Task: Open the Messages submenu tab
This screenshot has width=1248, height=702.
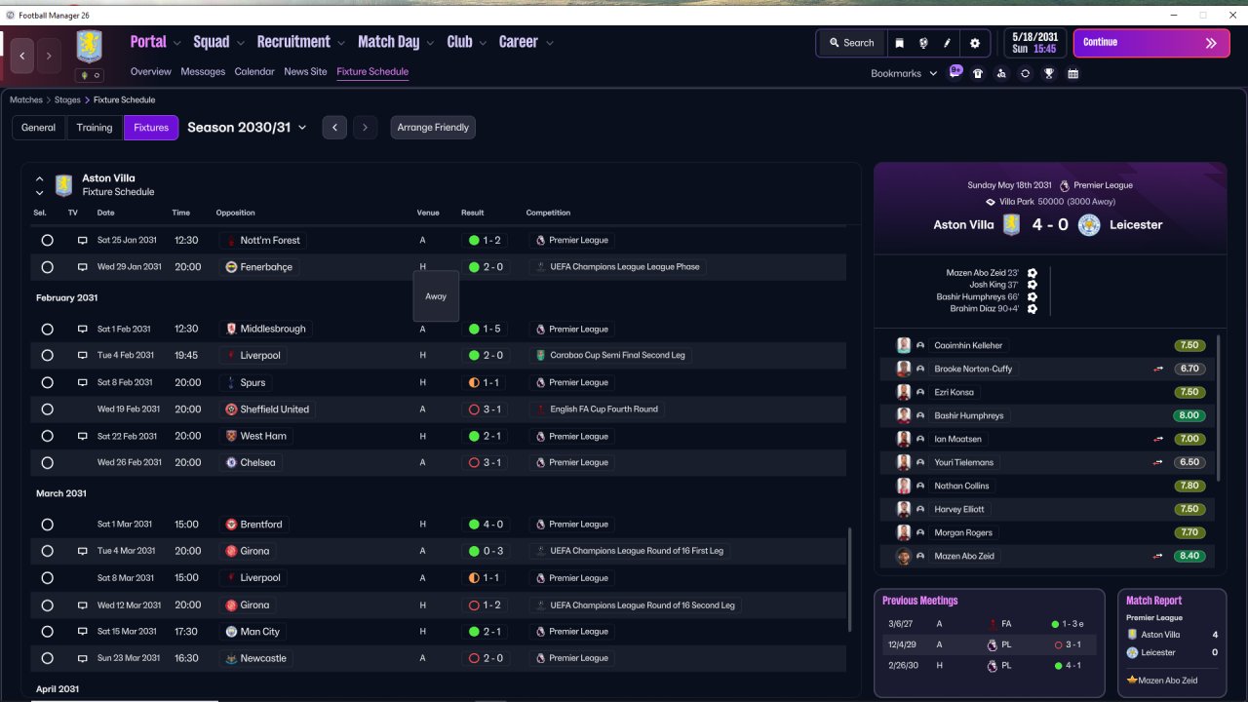Action: [203, 72]
